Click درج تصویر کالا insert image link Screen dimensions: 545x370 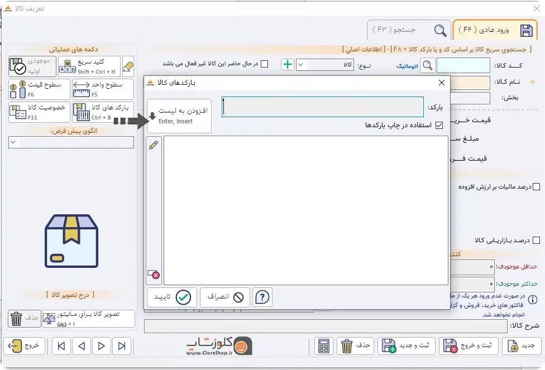tap(70, 295)
